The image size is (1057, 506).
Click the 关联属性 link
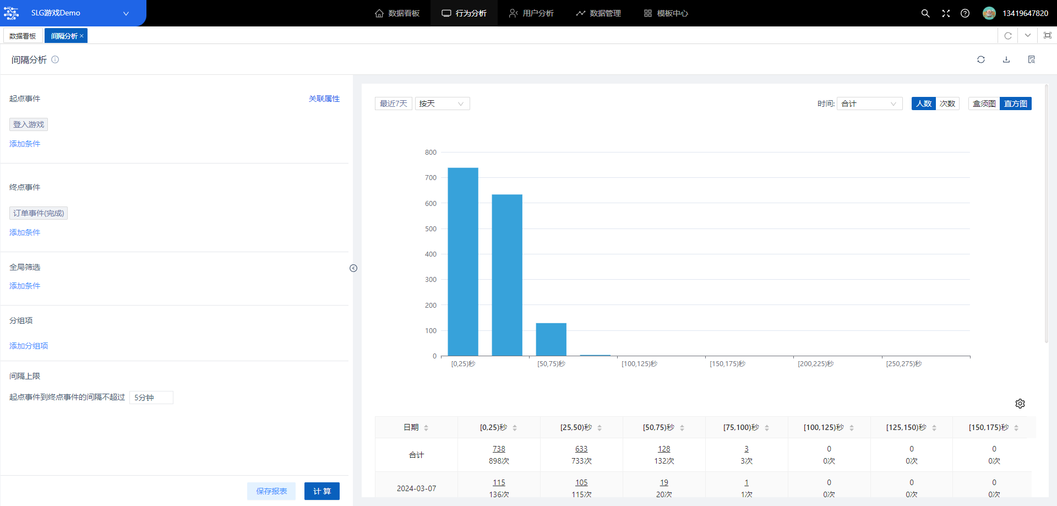[324, 99]
